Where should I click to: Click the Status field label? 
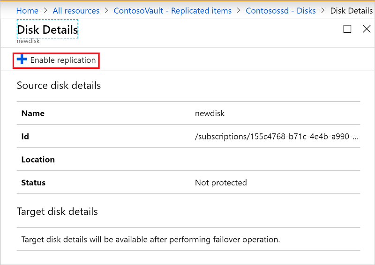tap(33, 183)
